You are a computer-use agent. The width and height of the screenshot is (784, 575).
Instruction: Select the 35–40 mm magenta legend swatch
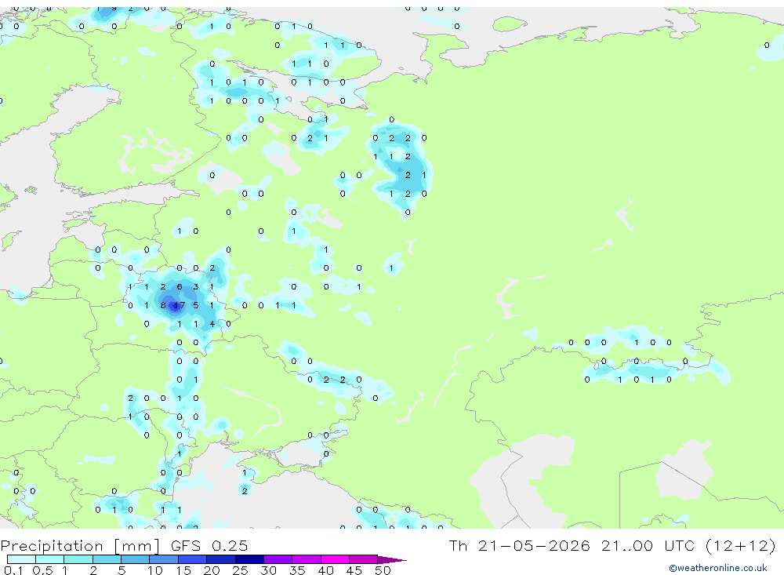click(306, 559)
